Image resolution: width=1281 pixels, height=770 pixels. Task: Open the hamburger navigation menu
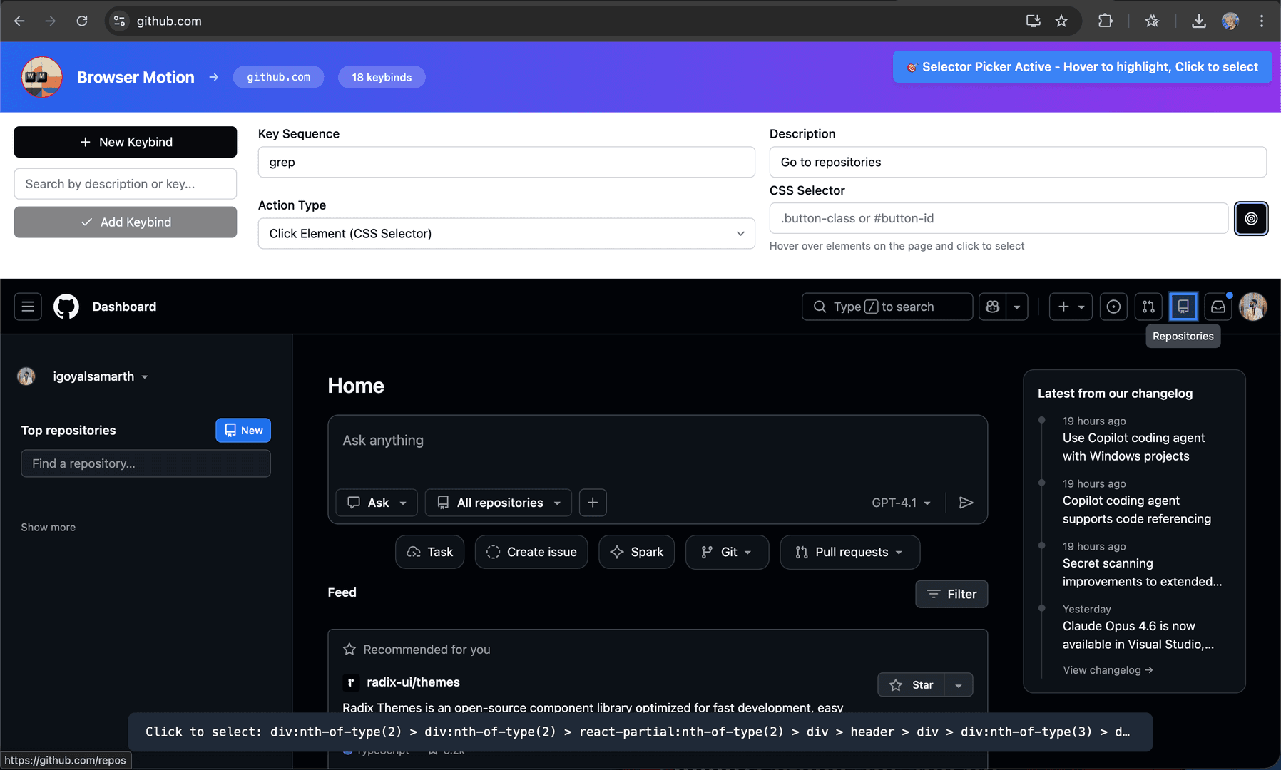click(x=28, y=307)
